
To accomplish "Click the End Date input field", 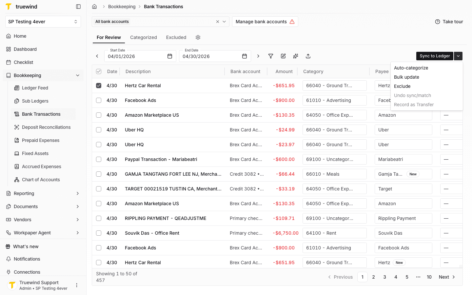I will pos(215,56).
